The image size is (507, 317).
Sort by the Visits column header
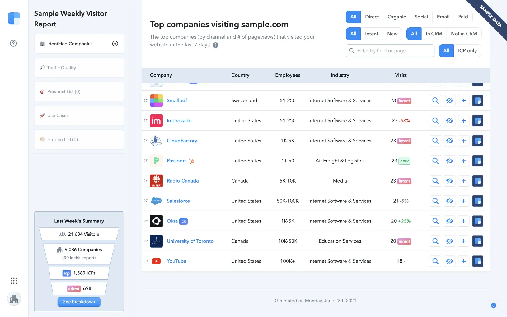point(401,75)
